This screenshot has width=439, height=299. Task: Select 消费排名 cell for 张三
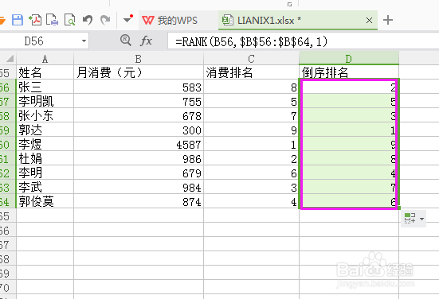(x=251, y=87)
